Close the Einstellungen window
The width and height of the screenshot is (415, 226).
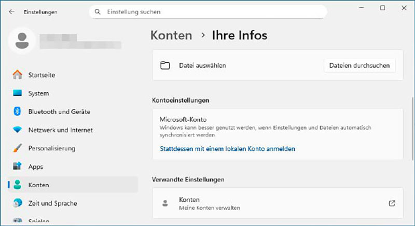tap(404, 8)
